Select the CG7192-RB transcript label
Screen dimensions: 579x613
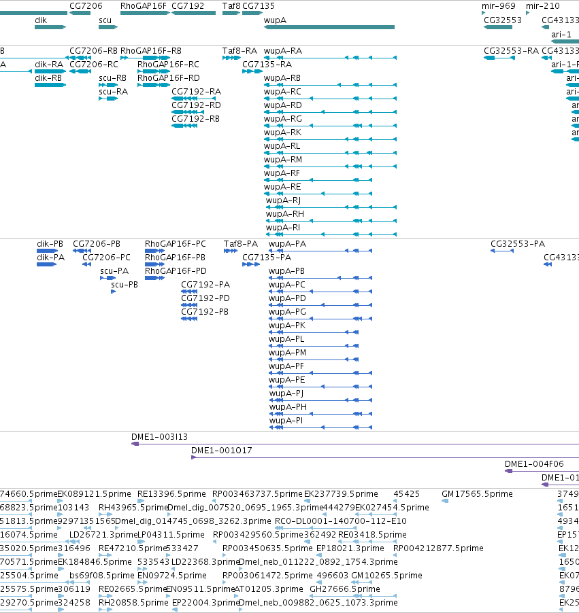pyautogui.click(x=195, y=118)
